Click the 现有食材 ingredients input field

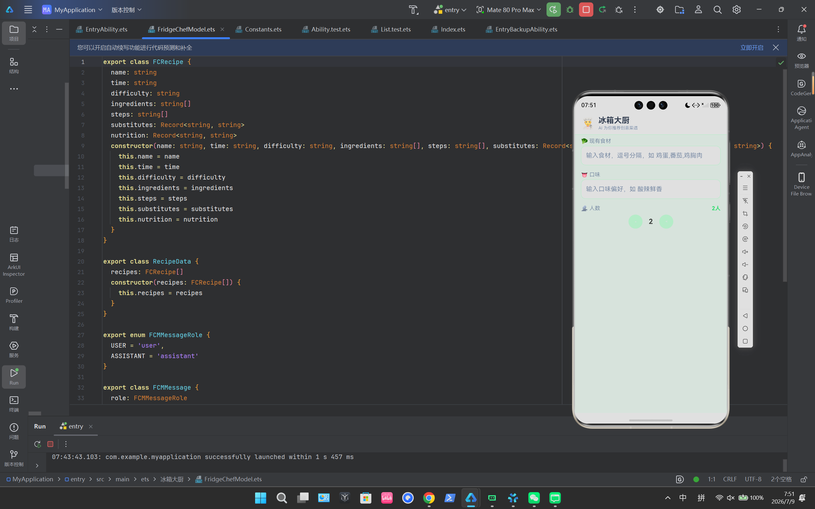[650, 155]
